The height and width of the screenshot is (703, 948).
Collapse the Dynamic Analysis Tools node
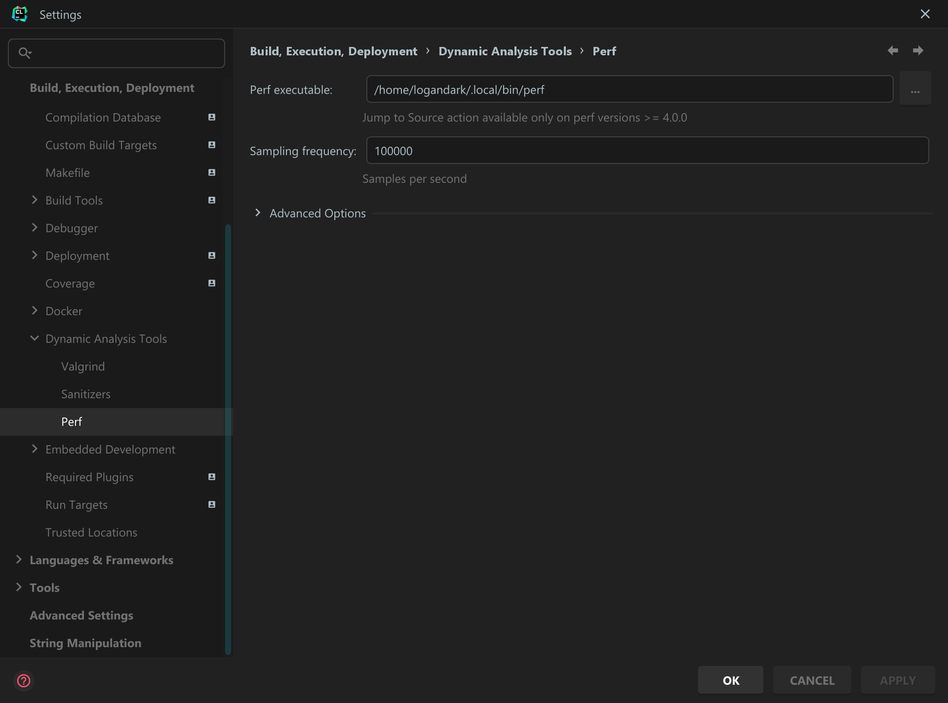35,338
